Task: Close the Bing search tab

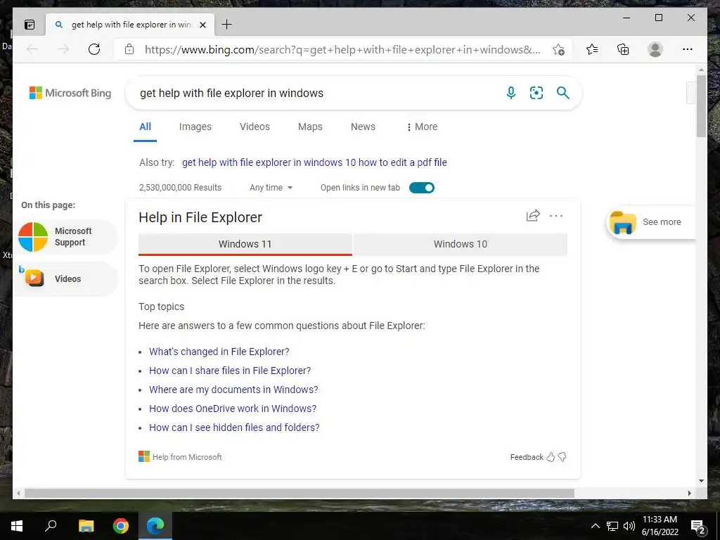Action: tap(202, 25)
